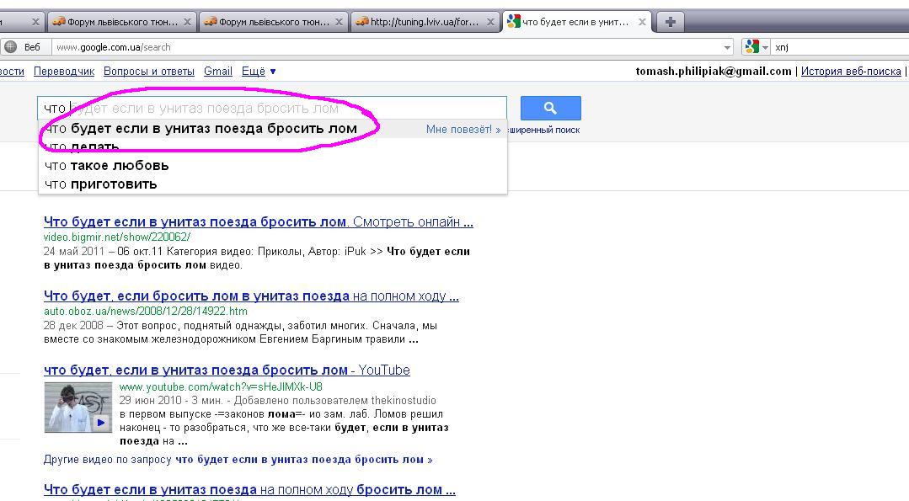This screenshot has width=909, height=501.
Task: Select the suggestion "что приготовить"
Action: pos(101,184)
